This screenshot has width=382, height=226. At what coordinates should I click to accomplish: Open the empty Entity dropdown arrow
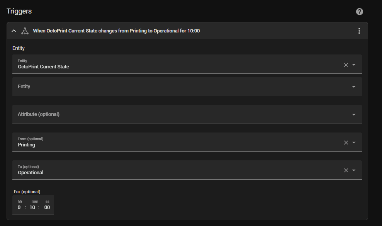(x=354, y=87)
